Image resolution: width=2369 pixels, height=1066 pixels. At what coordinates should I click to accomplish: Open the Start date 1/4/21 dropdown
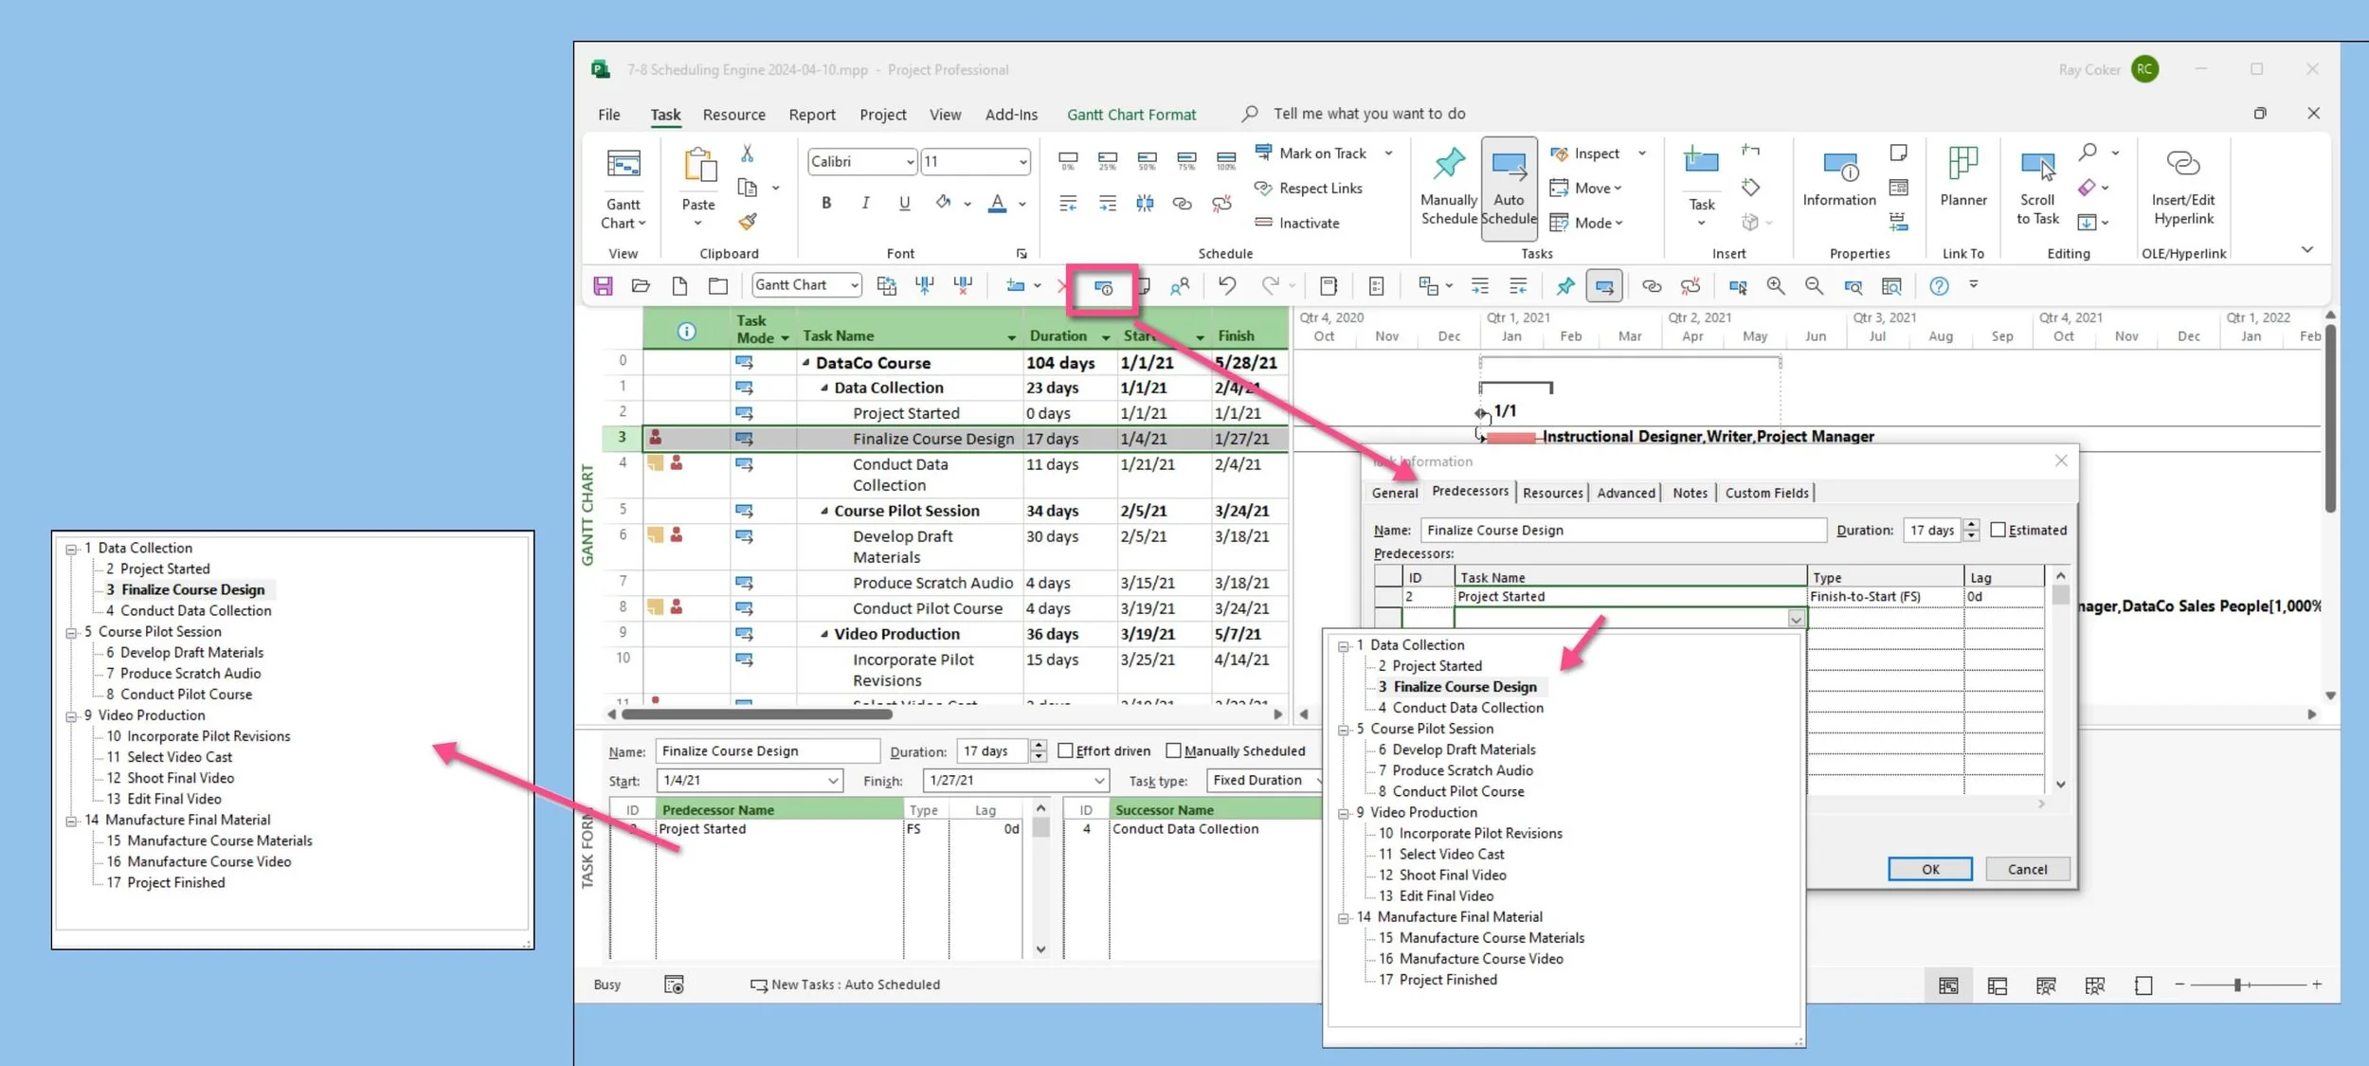(833, 781)
